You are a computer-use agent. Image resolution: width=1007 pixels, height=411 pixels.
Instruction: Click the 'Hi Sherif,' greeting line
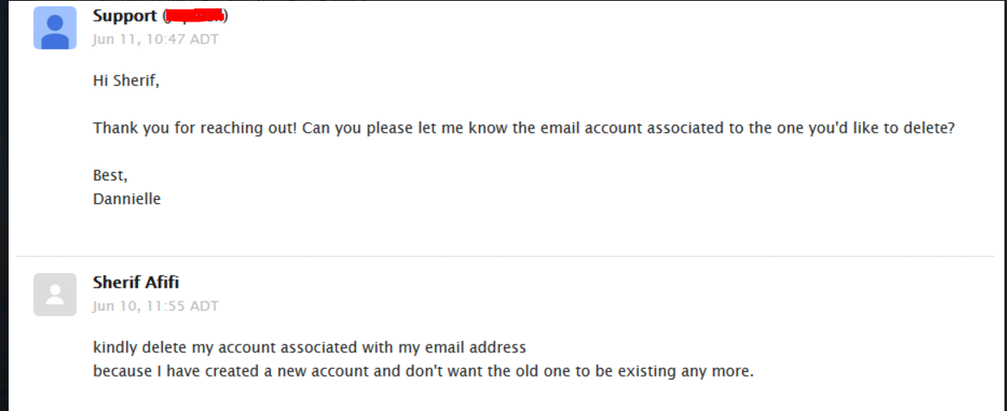tap(126, 81)
